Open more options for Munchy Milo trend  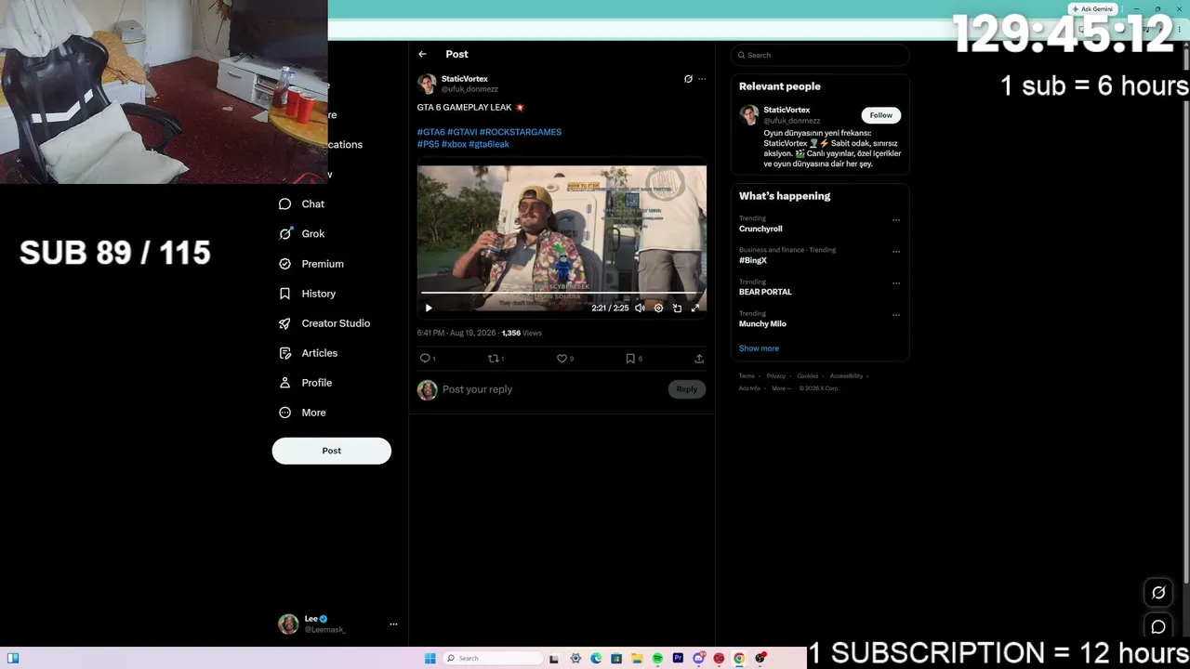point(896,315)
